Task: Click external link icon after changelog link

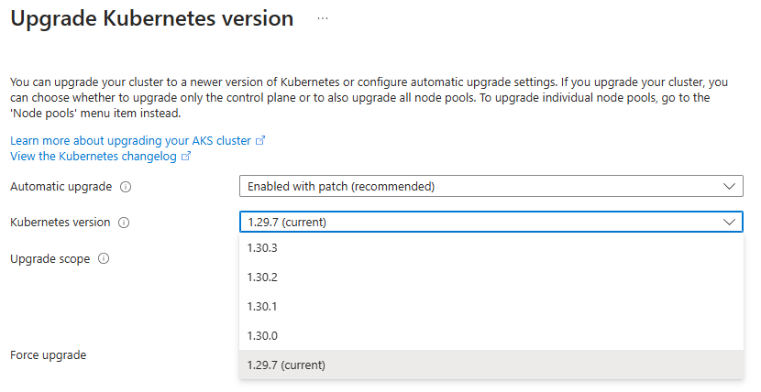Action: [186, 157]
